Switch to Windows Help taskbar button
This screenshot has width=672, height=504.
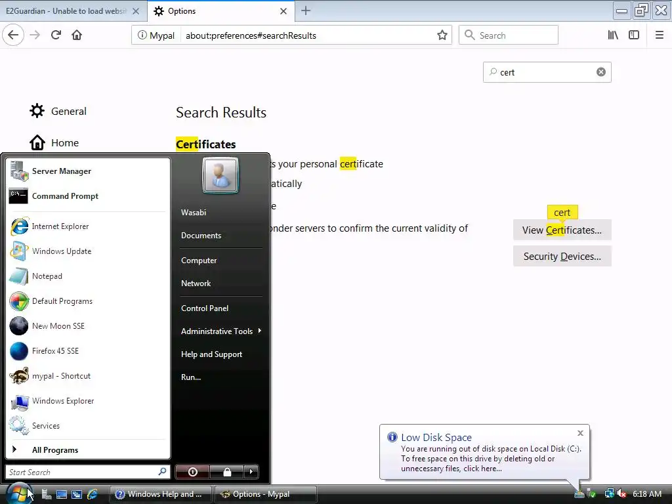click(x=161, y=494)
